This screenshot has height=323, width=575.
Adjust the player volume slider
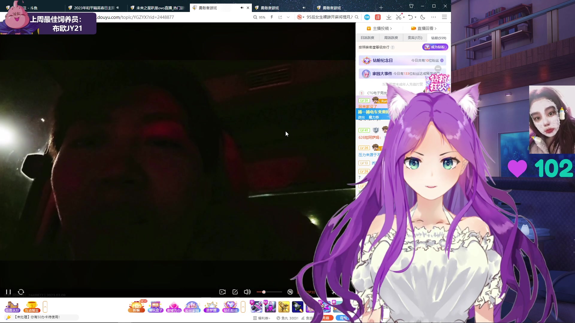269,292
